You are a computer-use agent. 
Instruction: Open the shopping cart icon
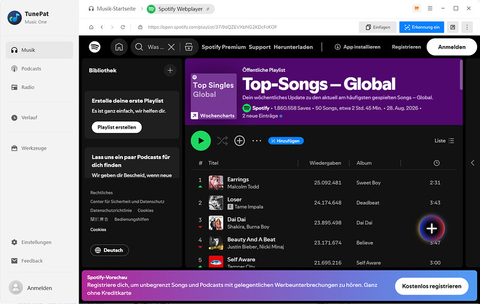point(416,8)
